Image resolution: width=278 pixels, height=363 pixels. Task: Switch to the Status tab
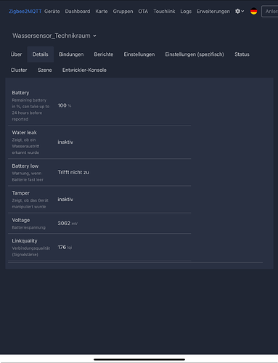point(242,54)
